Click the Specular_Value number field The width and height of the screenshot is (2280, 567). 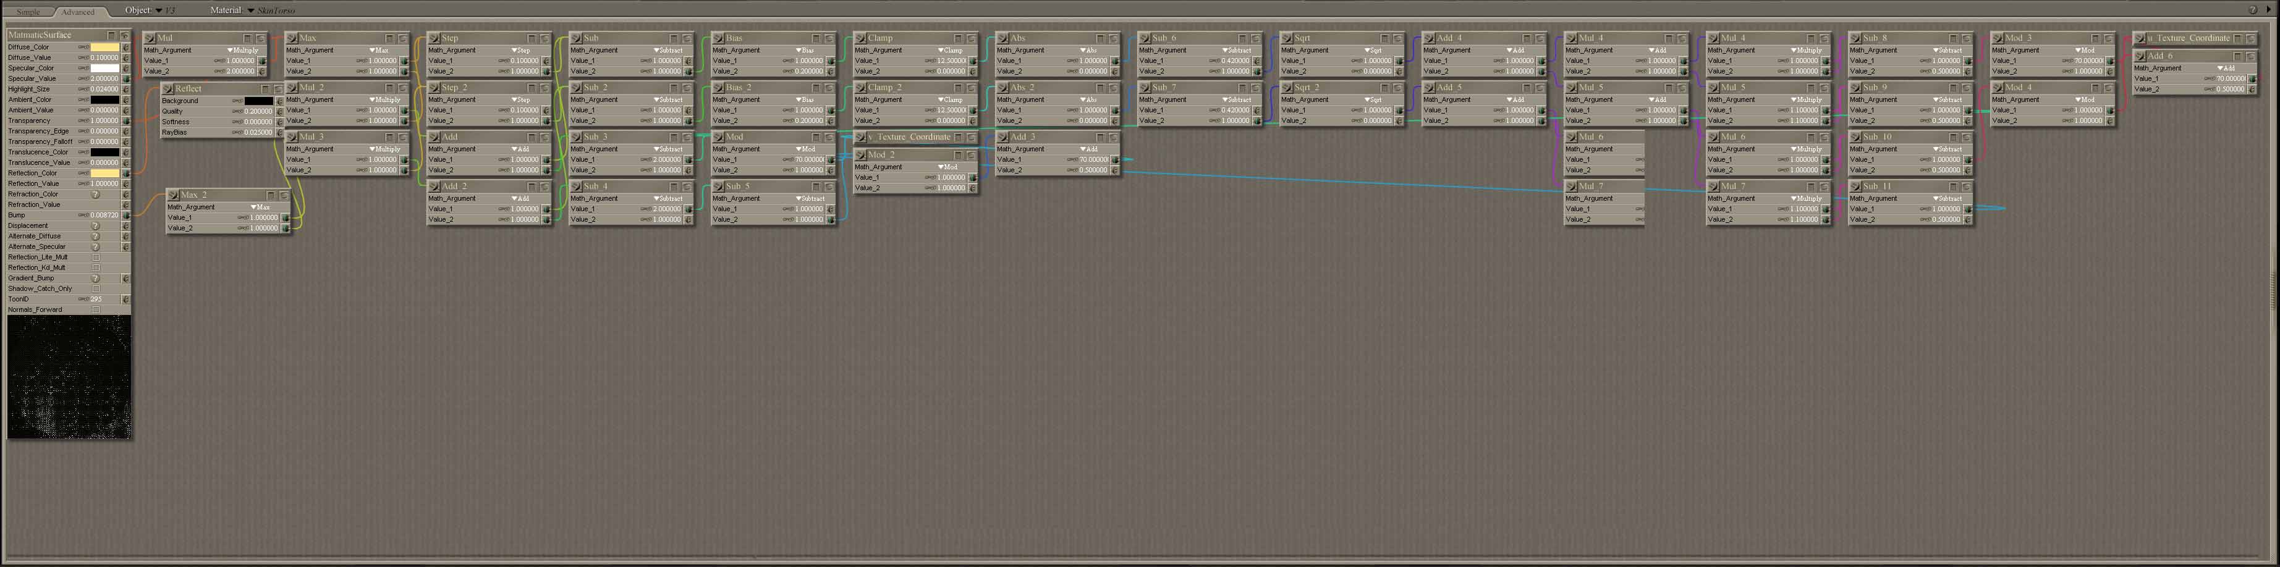(x=104, y=78)
